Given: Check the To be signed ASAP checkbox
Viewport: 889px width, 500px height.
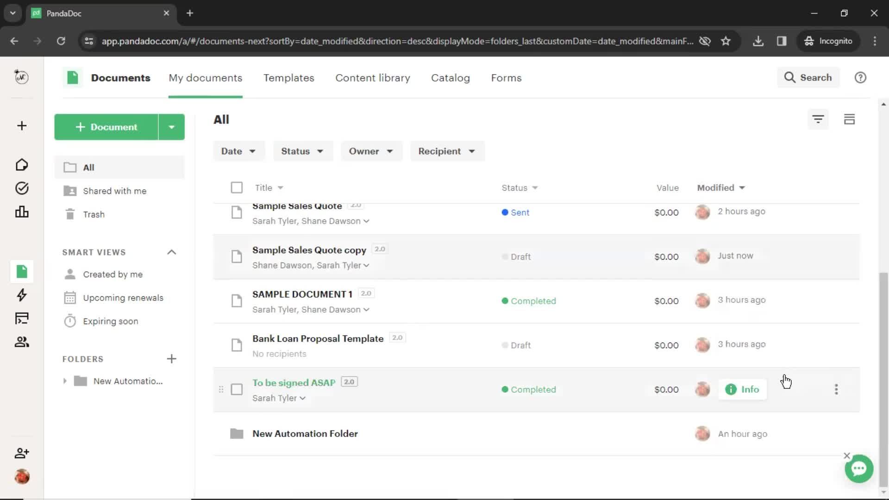Looking at the screenshot, I should [x=237, y=389].
